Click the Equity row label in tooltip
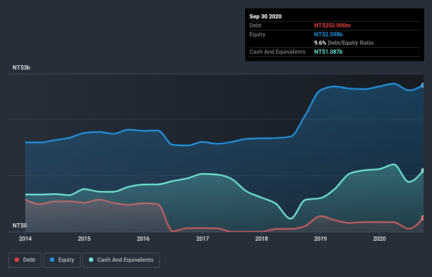 pos(257,34)
